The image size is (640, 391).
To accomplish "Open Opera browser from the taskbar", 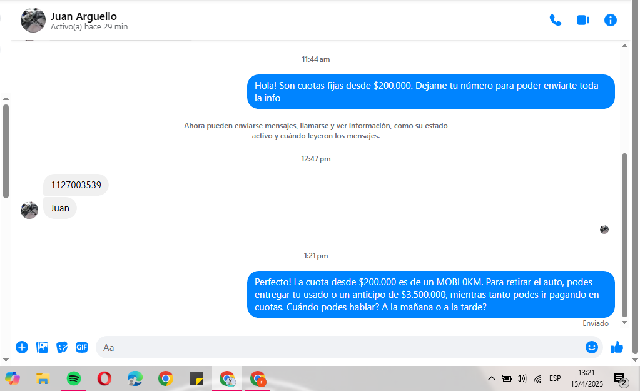I will pos(104,378).
